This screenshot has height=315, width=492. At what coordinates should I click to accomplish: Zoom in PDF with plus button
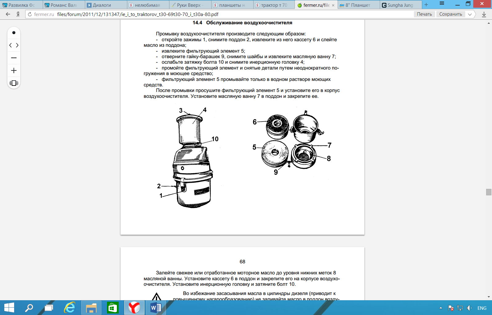(14, 70)
